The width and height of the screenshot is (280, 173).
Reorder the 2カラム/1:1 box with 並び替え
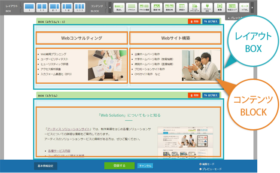(211, 21)
